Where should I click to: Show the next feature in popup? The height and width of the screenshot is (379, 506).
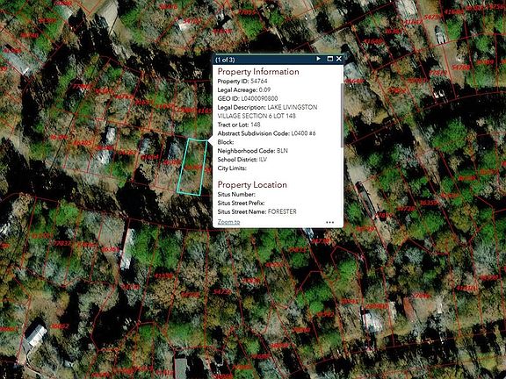coord(318,59)
